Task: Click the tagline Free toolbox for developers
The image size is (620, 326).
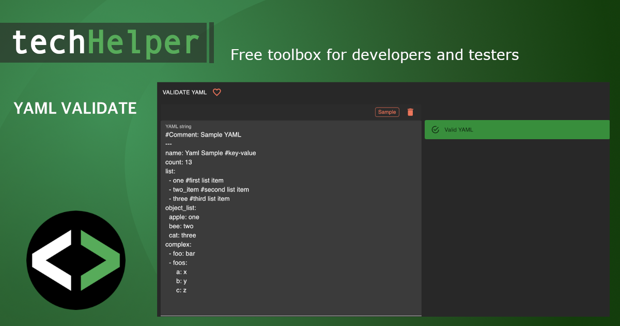Action: point(374,55)
